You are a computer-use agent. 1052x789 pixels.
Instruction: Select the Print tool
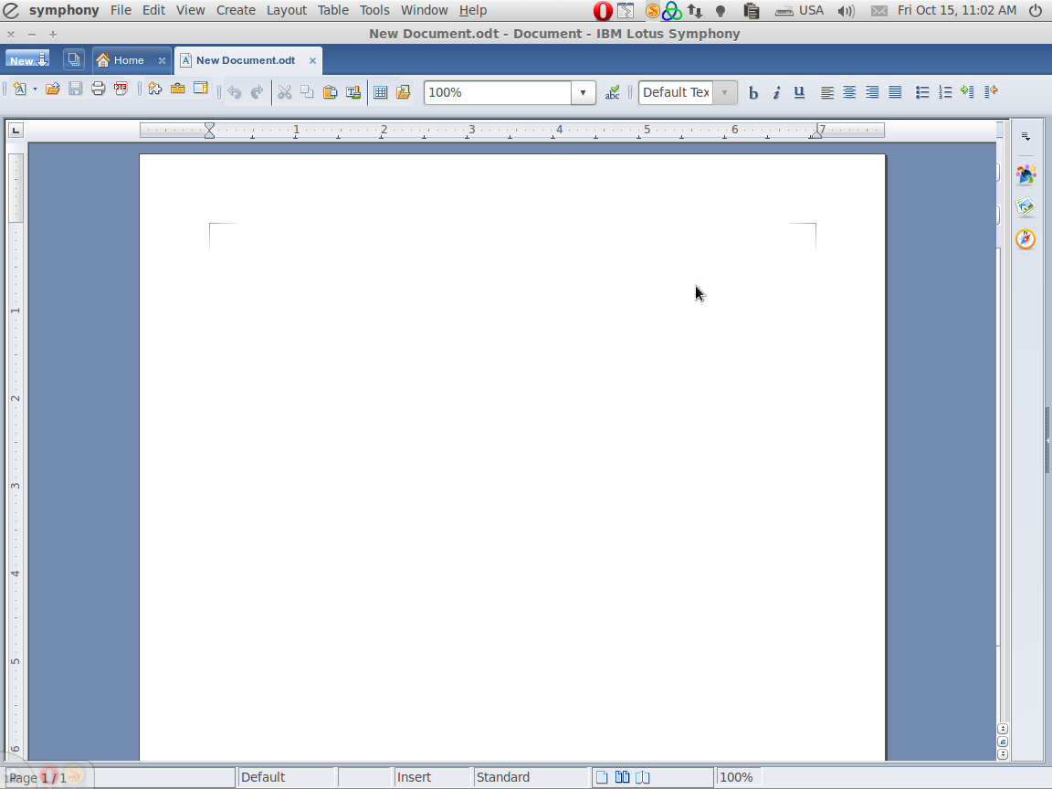coord(98,89)
